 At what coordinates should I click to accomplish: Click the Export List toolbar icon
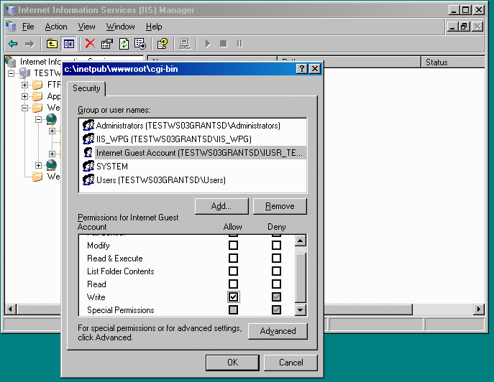[140, 44]
